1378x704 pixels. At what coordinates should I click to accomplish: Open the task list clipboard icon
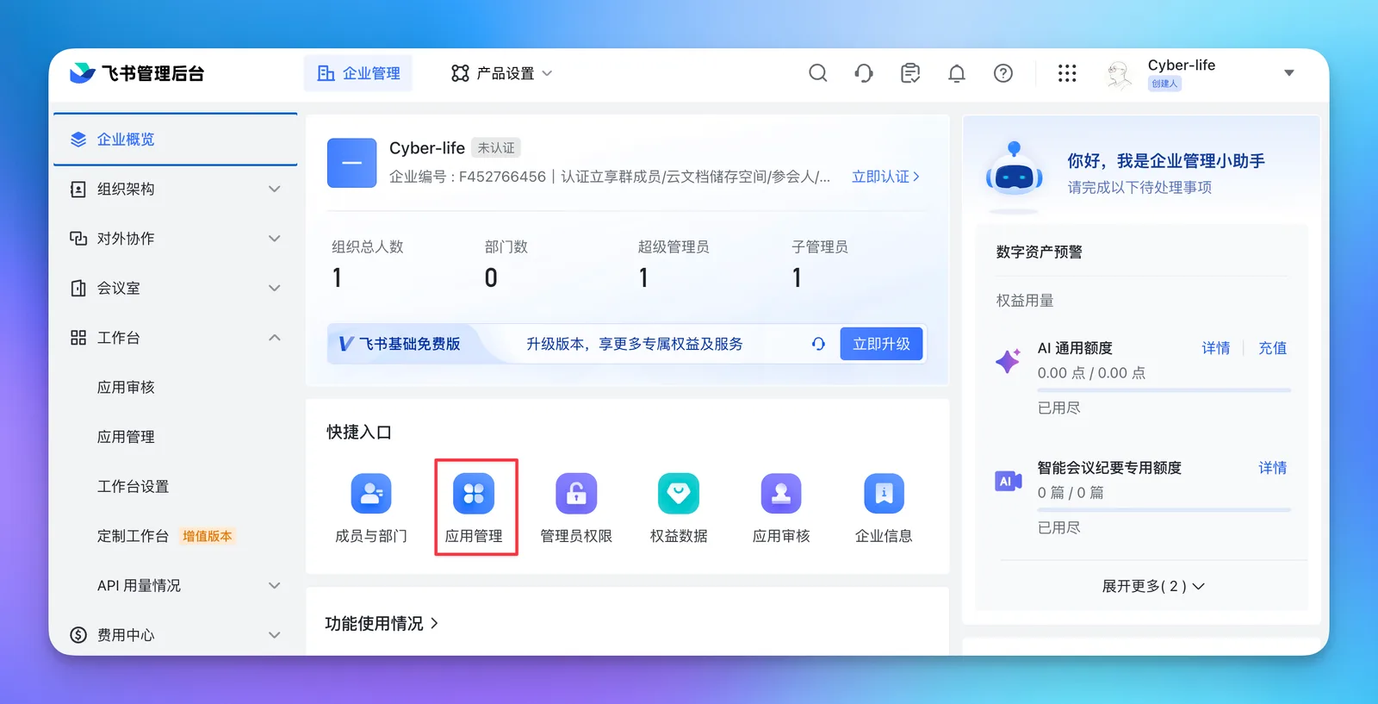910,73
